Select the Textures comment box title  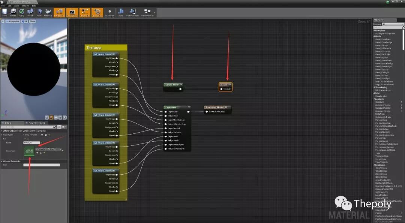tap(94, 48)
